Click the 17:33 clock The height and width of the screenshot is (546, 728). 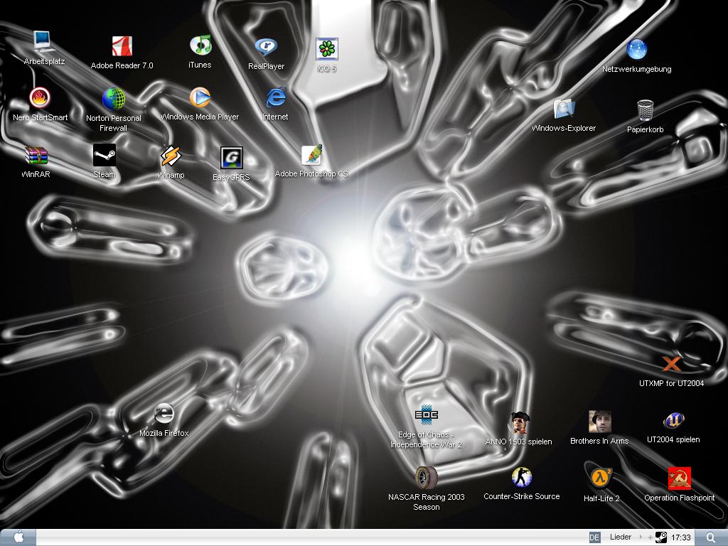pyautogui.click(x=680, y=537)
